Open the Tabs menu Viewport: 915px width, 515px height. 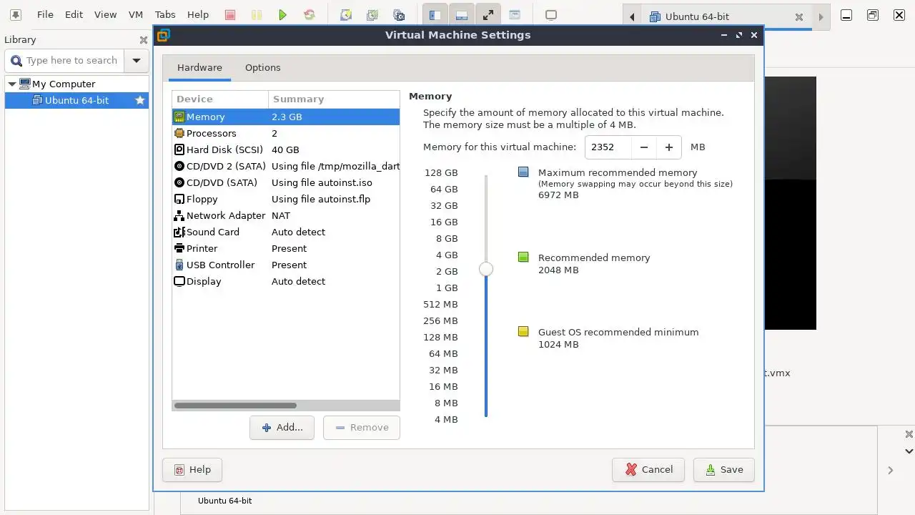165,14
